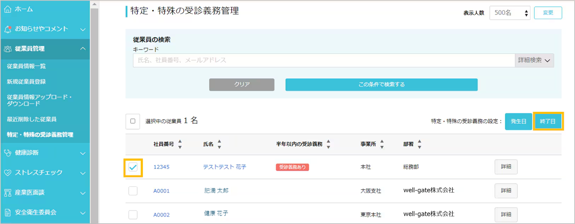Image resolution: width=575 pixels, height=224 pixels.
Task: Click この条件で検索する button
Action: pyautogui.click(x=382, y=85)
